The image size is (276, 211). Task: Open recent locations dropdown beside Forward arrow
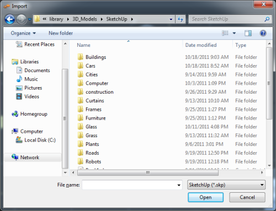[x=30, y=19]
